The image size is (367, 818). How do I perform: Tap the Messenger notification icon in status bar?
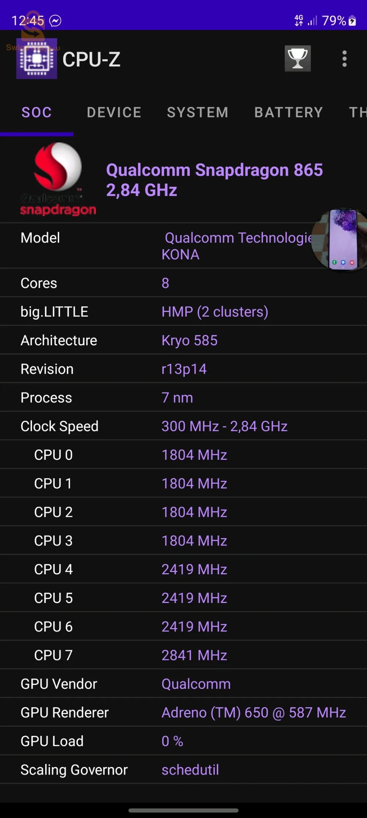pos(55,21)
